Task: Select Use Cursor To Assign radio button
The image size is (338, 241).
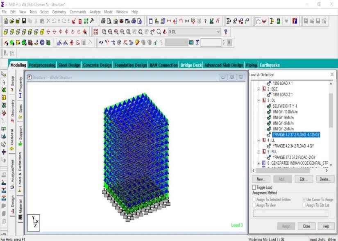Action: pos(304,200)
